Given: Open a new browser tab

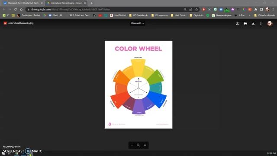Looking at the screenshot, I should (x=92, y=3).
